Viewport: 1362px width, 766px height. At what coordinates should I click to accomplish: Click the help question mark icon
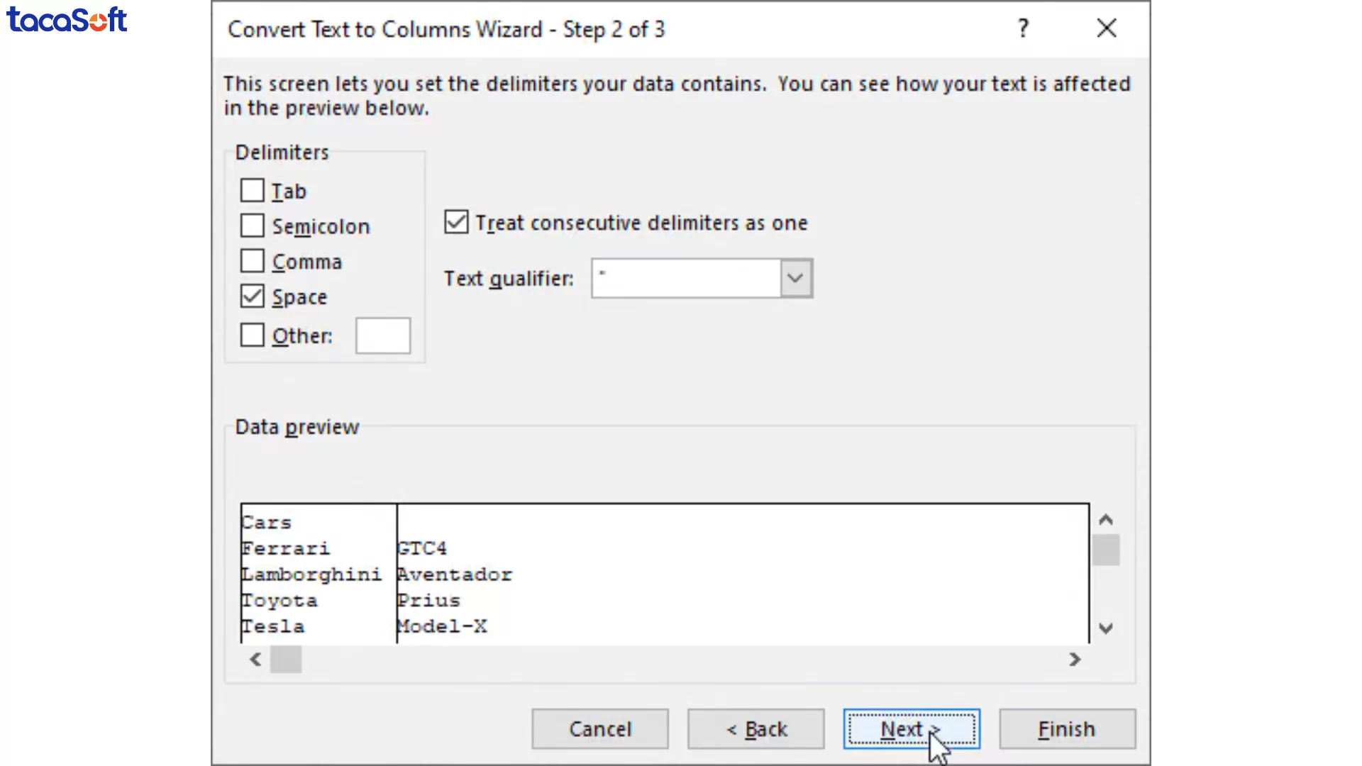pos(1023,28)
